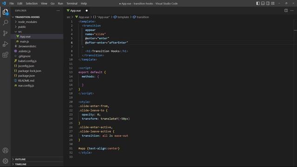Open the Search view in the activity bar
This screenshot has height=167, width=297.
(x=5, y=23)
